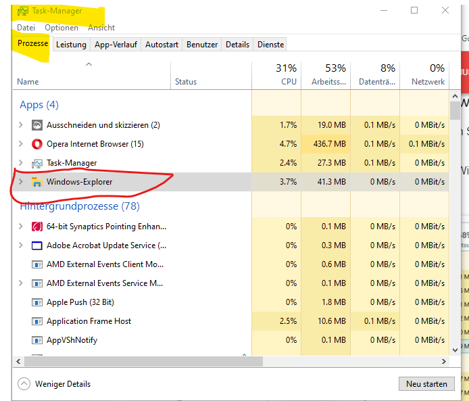Click the Application Frame Host icon
The image size is (469, 401).
[x=36, y=321]
